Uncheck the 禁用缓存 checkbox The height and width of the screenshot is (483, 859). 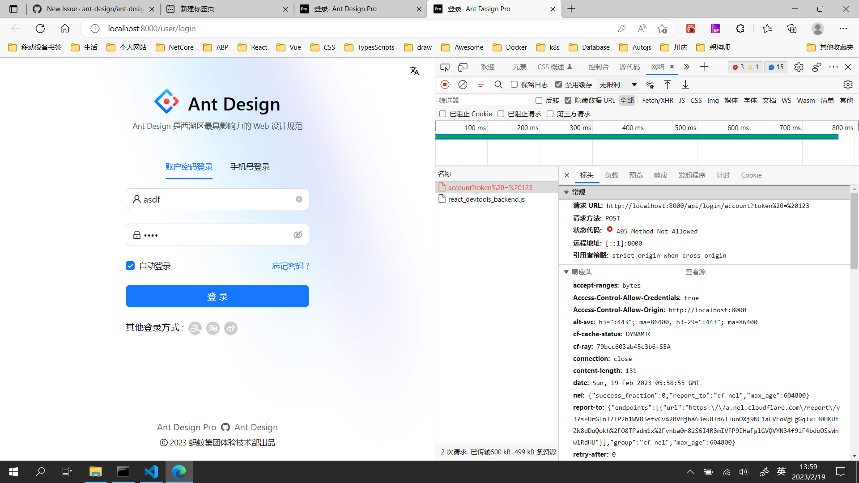559,85
